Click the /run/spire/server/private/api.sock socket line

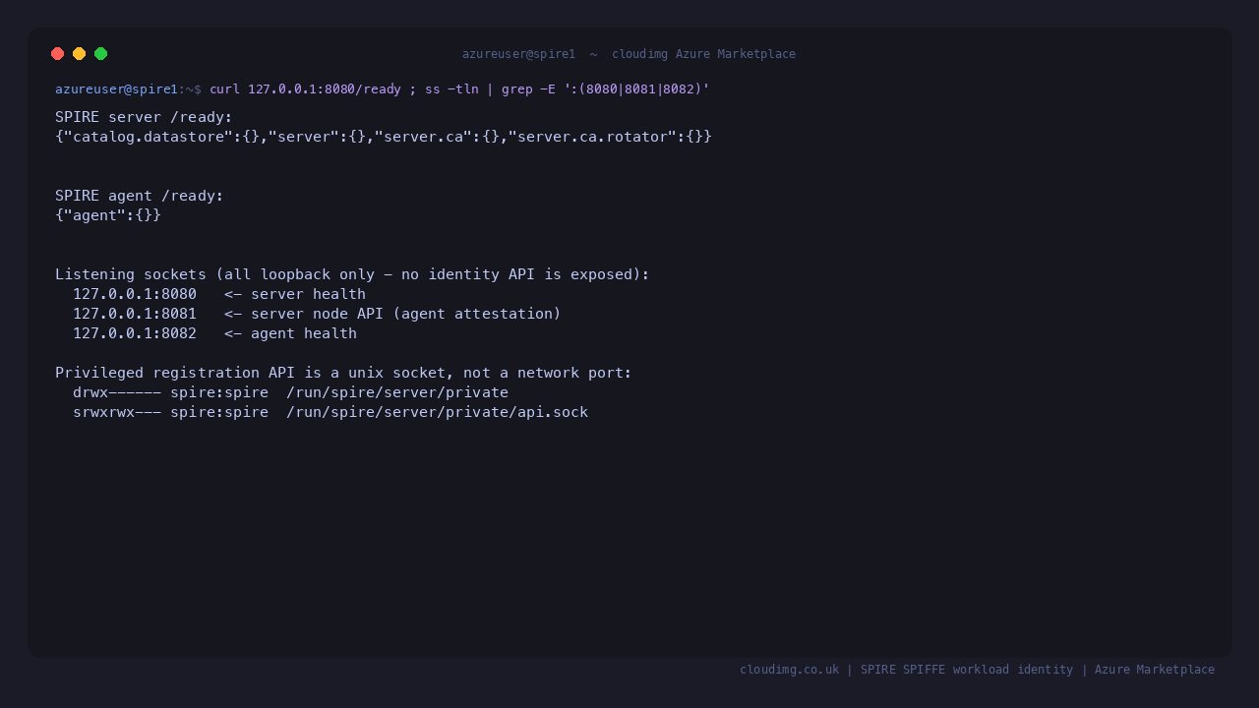click(x=330, y=412)
